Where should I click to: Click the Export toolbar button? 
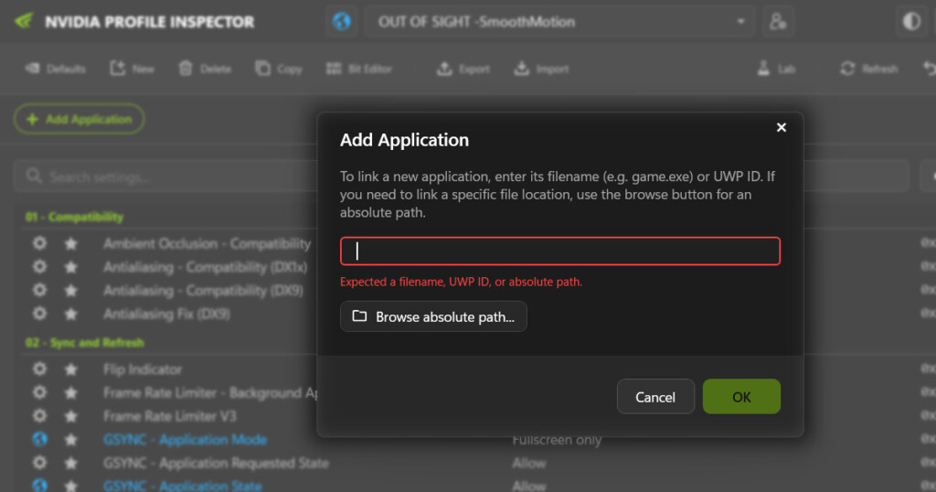pos(463,69)
